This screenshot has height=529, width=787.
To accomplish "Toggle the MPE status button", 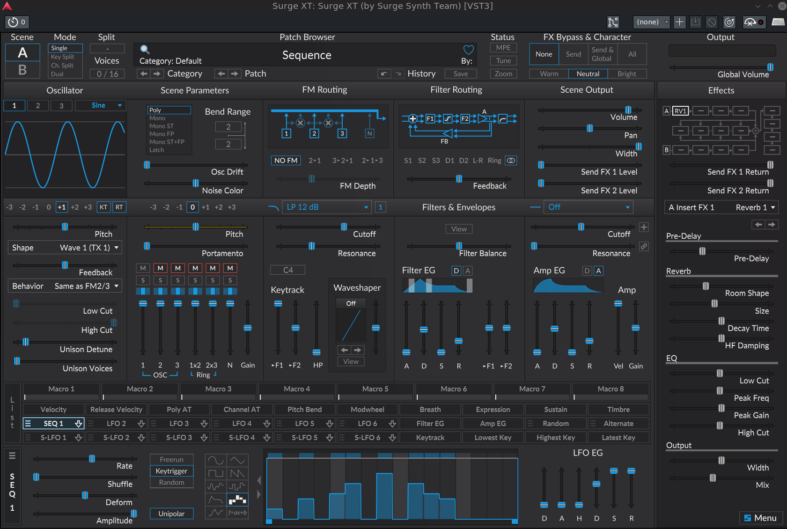I will 503,48.
